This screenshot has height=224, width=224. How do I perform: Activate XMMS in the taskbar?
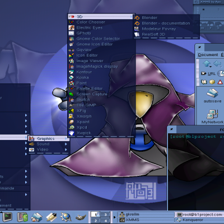[146, 220]
